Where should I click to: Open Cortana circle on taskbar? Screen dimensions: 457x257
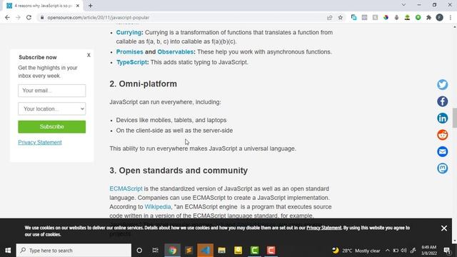coord(139,251)
